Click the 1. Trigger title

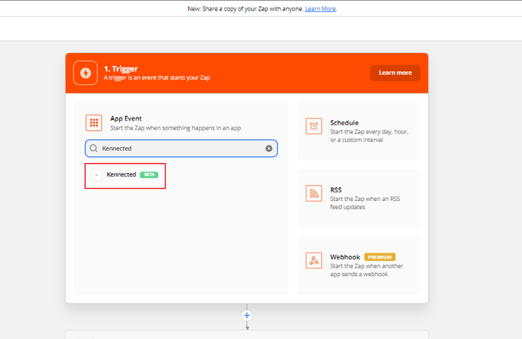pos(121,69)
